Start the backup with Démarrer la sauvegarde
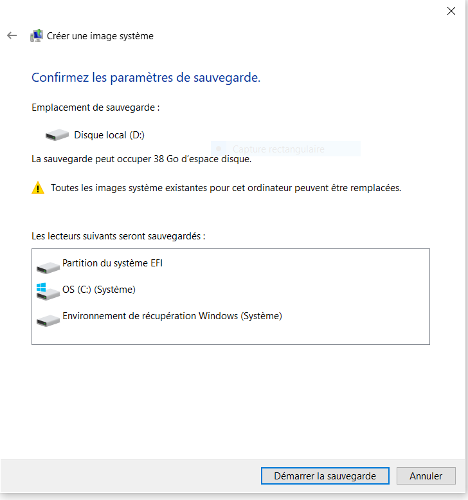 (x=325, y=476)
